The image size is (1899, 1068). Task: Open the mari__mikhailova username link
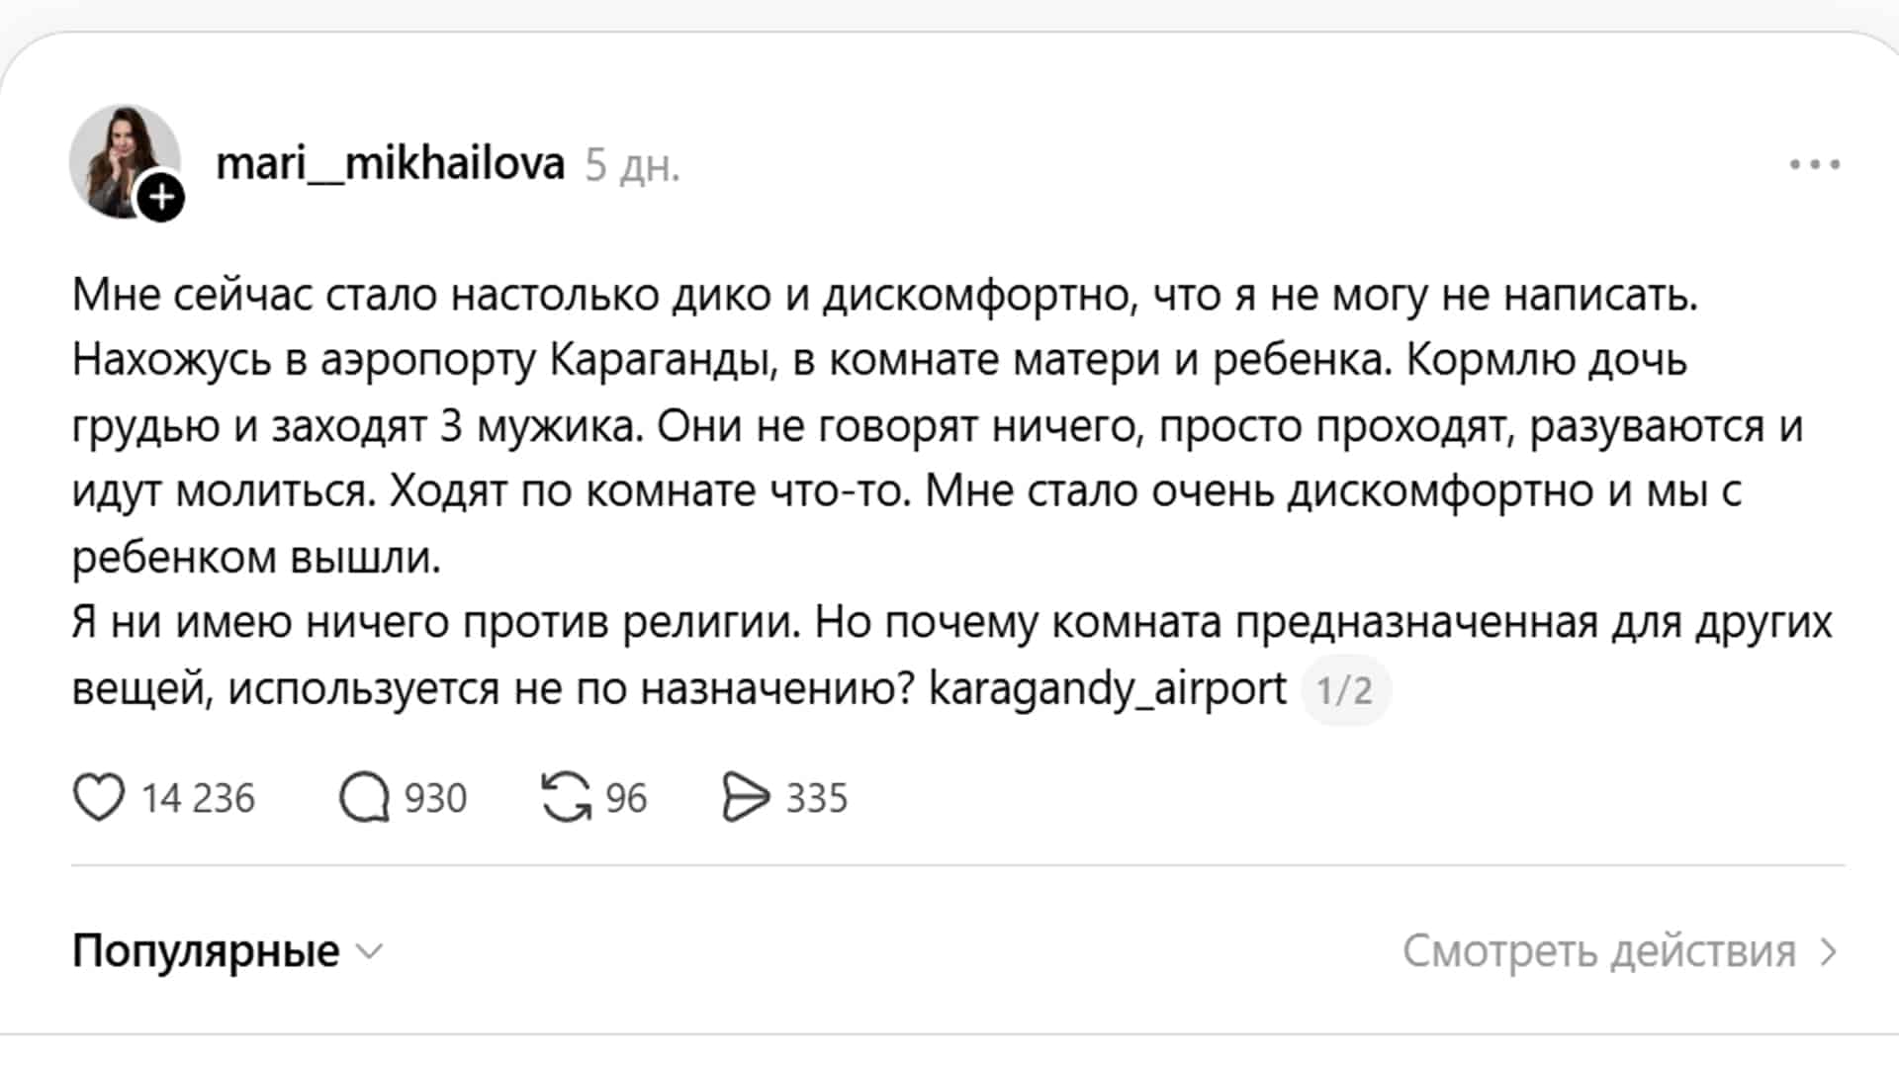pos(390,164)
